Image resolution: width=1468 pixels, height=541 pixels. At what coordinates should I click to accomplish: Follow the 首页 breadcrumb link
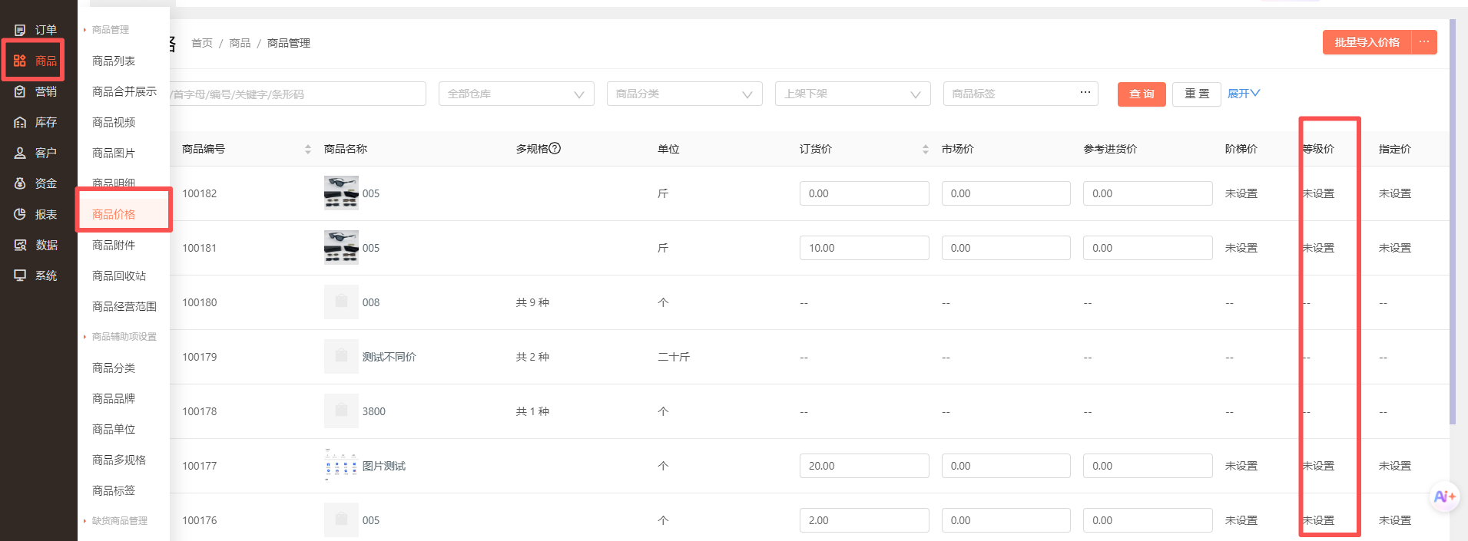[202, 43]
